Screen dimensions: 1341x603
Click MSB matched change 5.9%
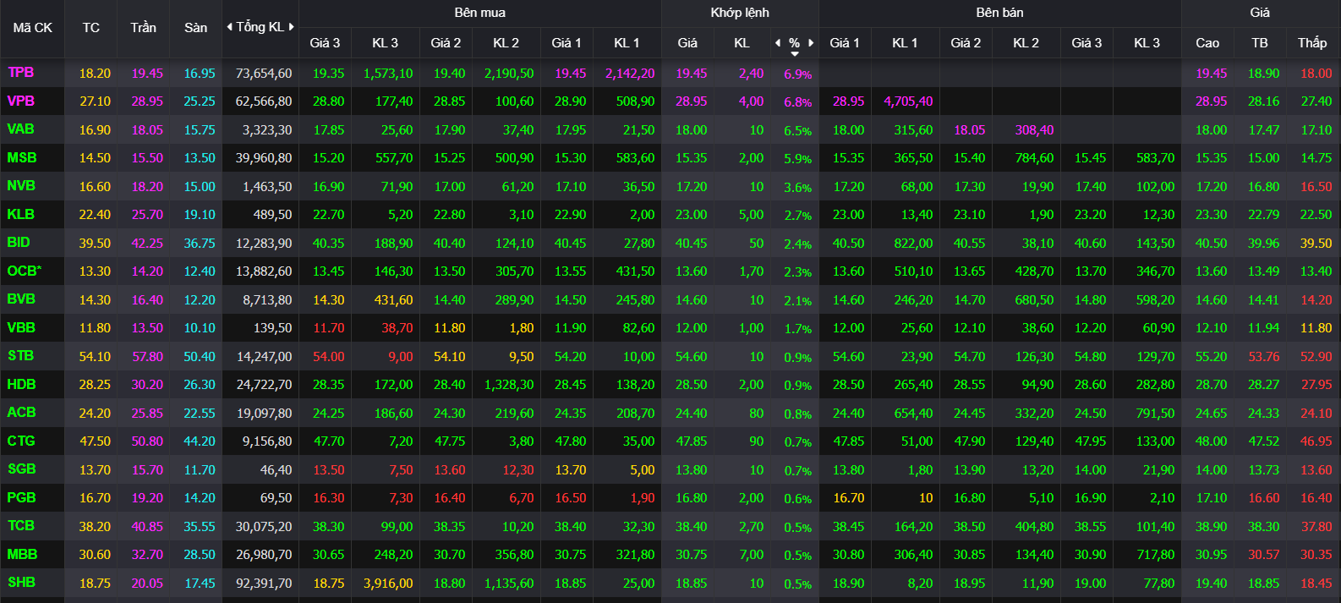797,159
